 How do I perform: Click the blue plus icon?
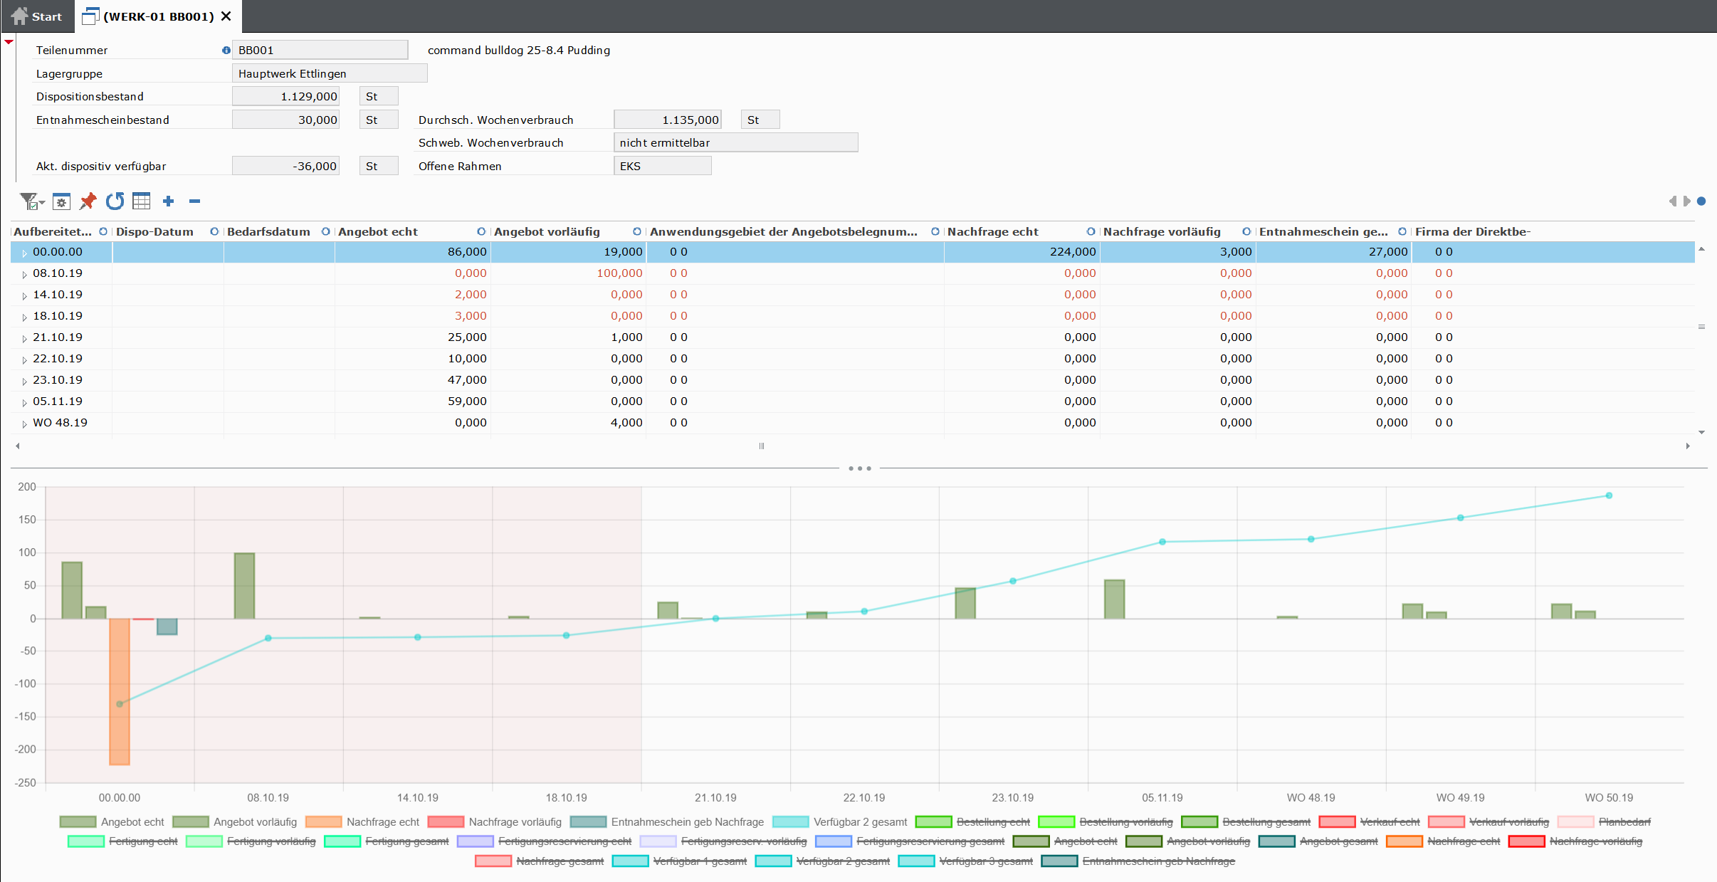[169, 201]
